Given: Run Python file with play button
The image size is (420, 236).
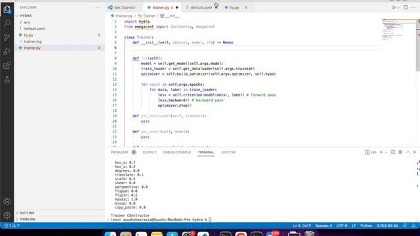Looking at the screenshot, I should 394,7.
